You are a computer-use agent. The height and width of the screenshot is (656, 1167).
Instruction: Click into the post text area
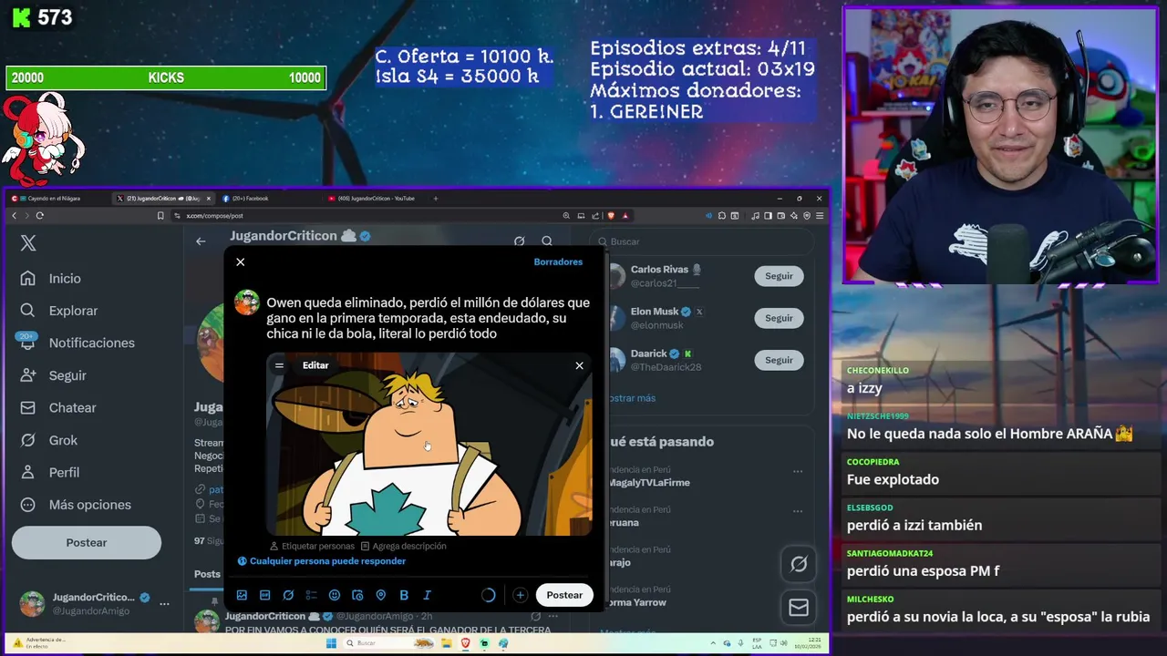coord(429,318)
